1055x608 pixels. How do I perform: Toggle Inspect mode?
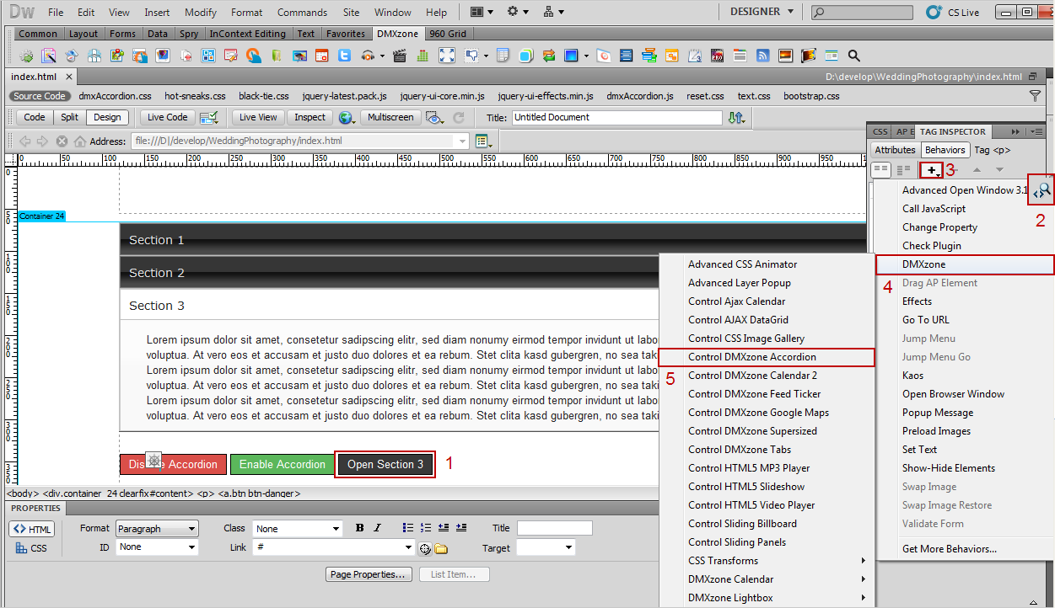tap(310, 118)
